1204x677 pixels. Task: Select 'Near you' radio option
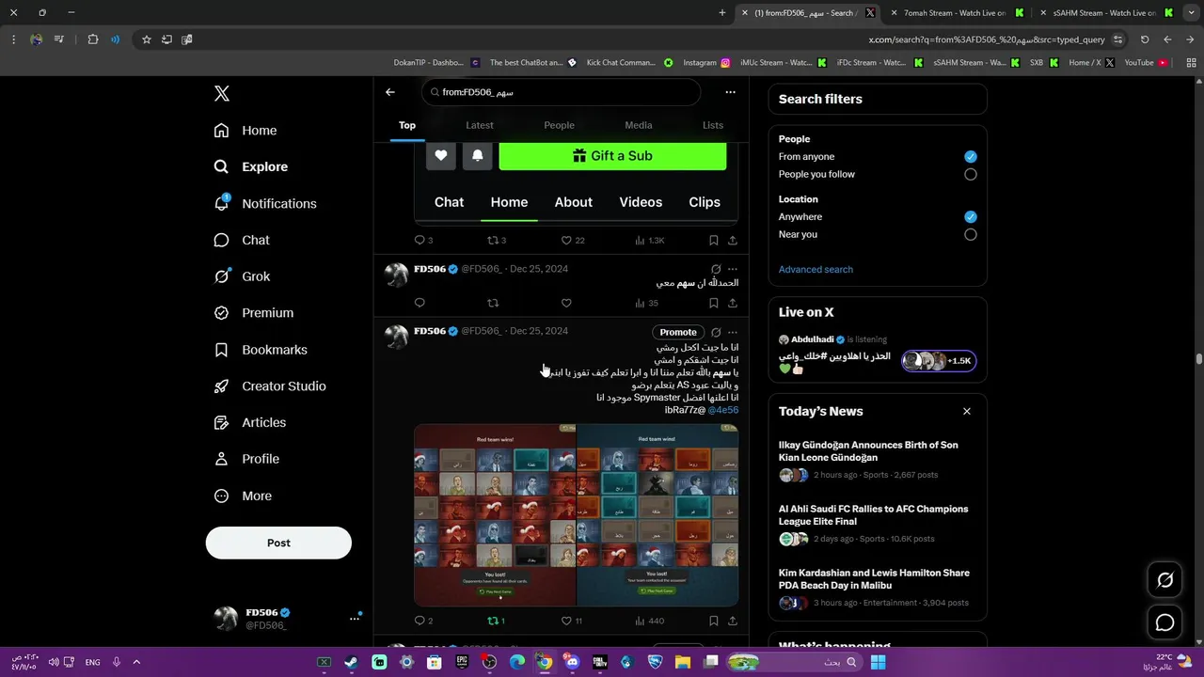coord(971,234)
